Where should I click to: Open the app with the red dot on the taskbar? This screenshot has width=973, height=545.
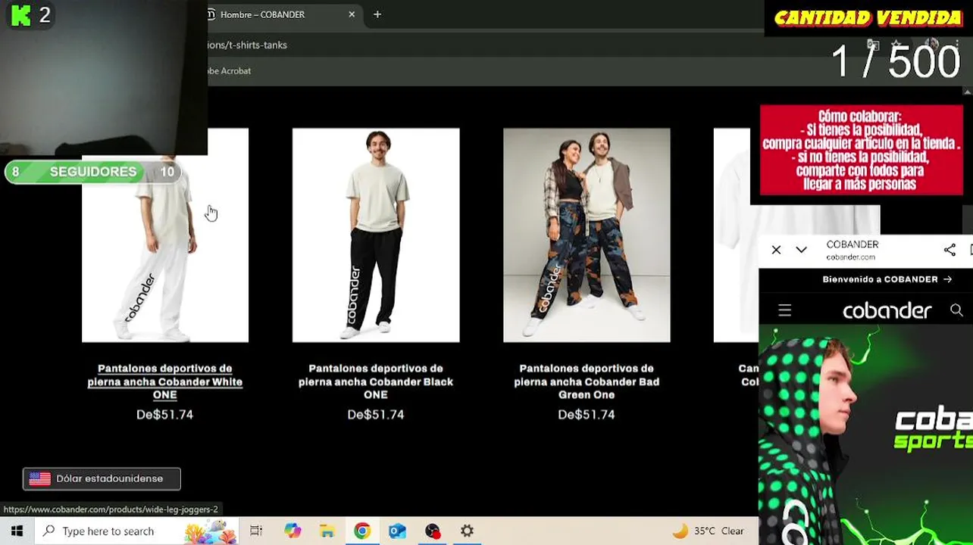(432, 531)
